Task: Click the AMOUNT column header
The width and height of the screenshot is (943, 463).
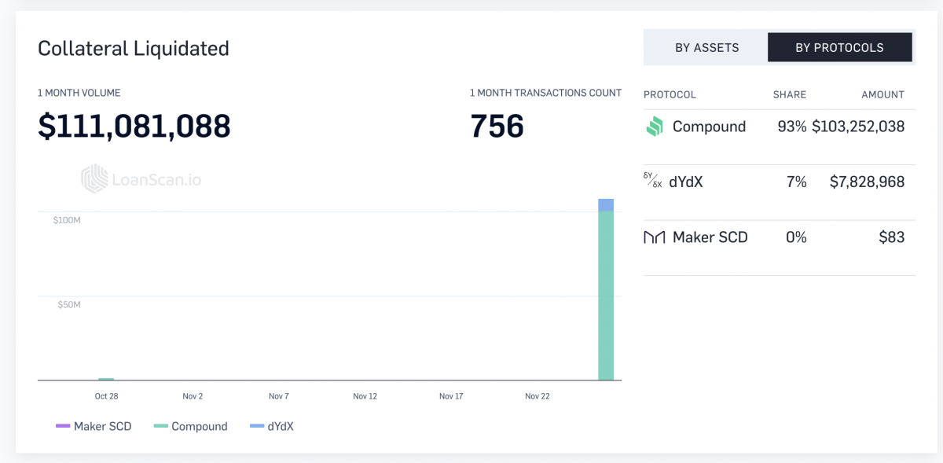Action: (883, 94)
